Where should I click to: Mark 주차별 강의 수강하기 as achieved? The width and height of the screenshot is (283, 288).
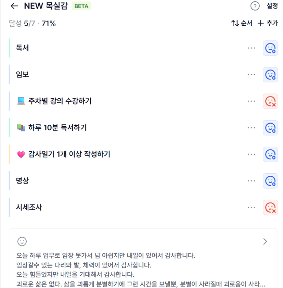pos(270,101)
